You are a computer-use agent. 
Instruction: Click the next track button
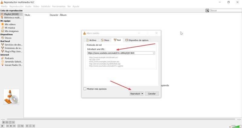14,126
